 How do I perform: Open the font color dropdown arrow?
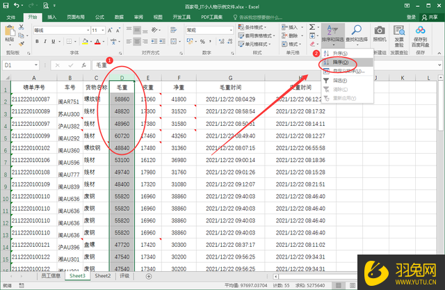coord(104,42)
